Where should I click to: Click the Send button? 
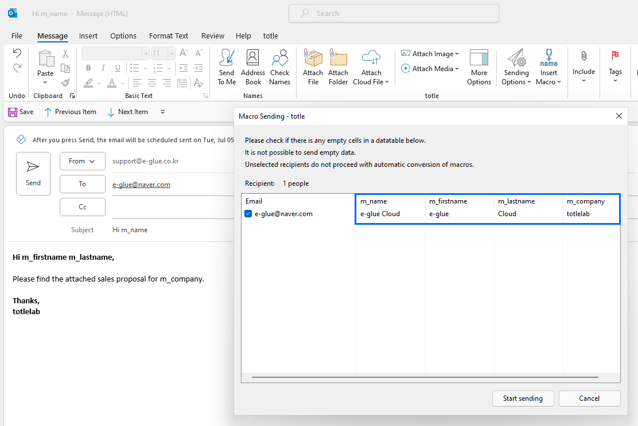[33, 174]
